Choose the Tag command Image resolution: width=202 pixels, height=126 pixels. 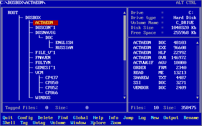tap(24, 123)
